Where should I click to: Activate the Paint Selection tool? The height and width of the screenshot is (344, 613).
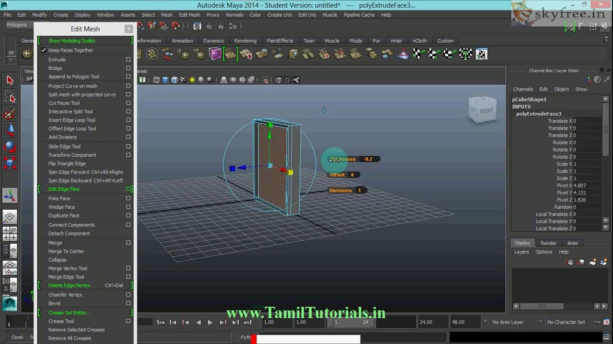(x=10, y=114)
